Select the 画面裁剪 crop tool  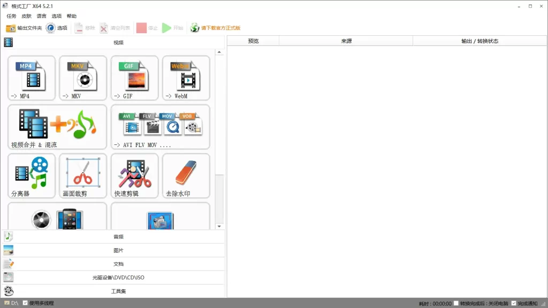[x=82, y=175]
